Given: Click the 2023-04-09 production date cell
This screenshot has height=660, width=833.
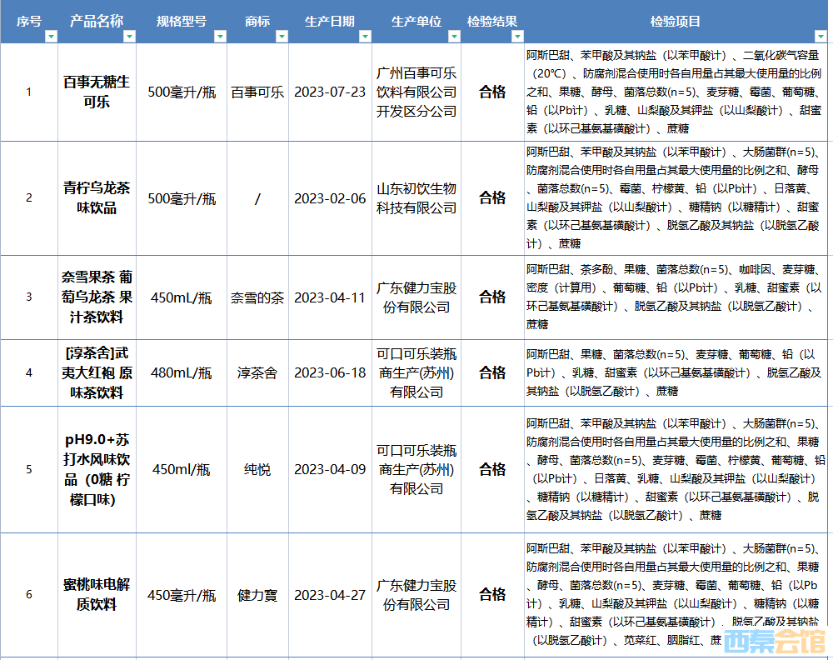Looking at the screenshot, I should tap(329, 469).
